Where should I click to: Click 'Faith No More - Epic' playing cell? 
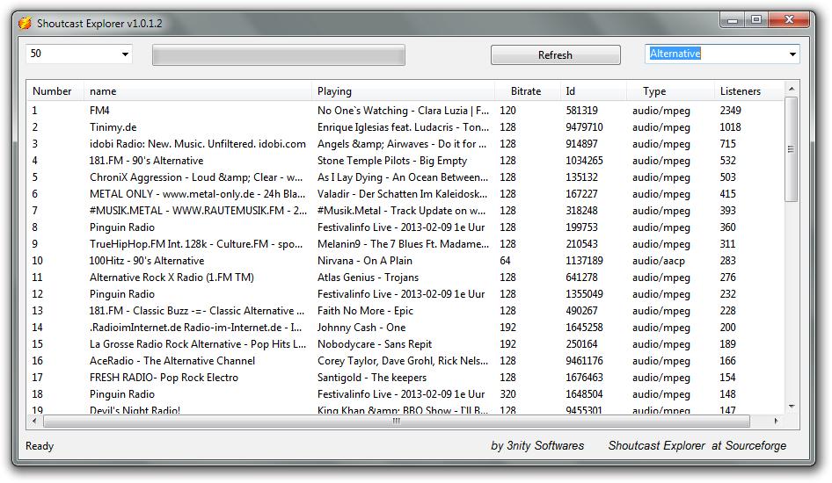point(365,311)
